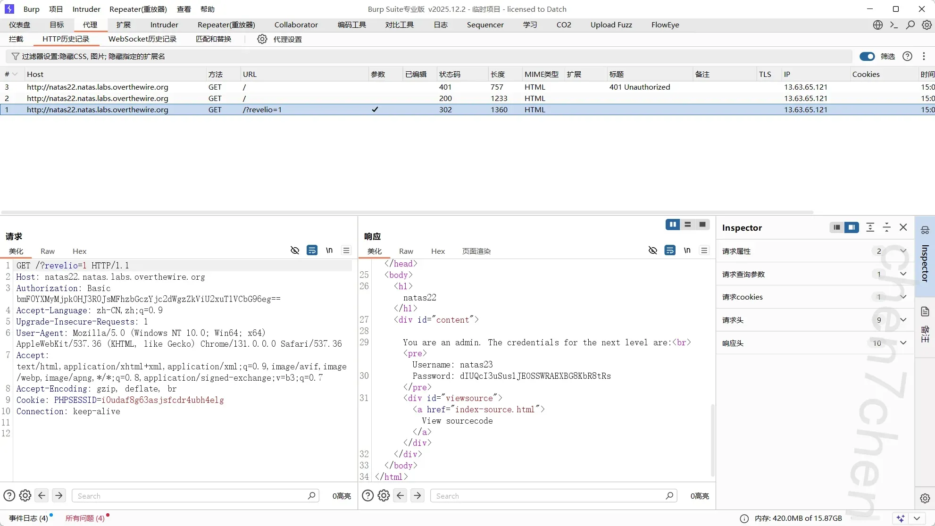The image size is (935, 526).
Task: Click the funnel filter icon in filter bar
Action: [x=16, y=57]
